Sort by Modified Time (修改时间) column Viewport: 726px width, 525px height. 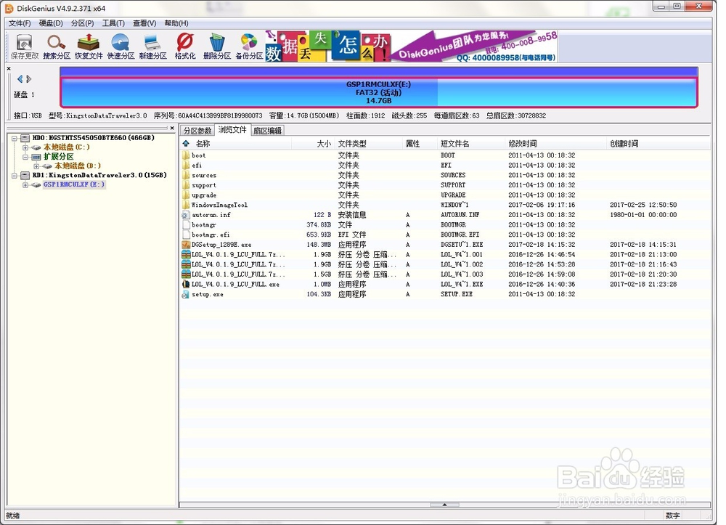coord(555,144)
